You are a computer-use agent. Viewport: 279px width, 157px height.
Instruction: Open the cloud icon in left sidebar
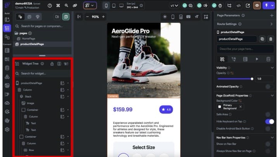tap(7, 103)
